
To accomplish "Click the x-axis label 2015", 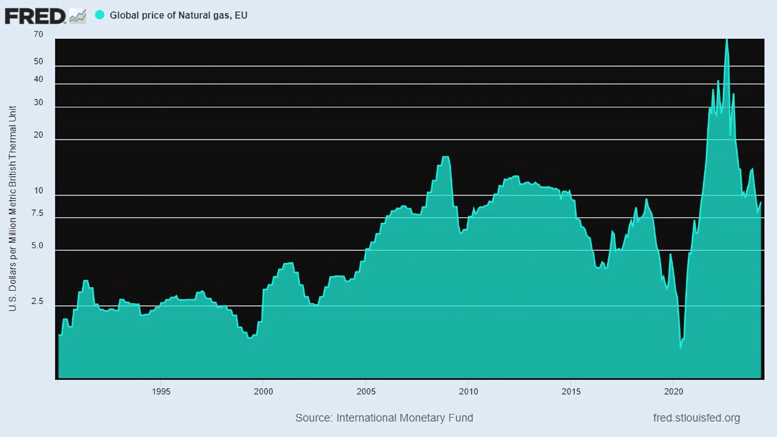I will (571, 391).
